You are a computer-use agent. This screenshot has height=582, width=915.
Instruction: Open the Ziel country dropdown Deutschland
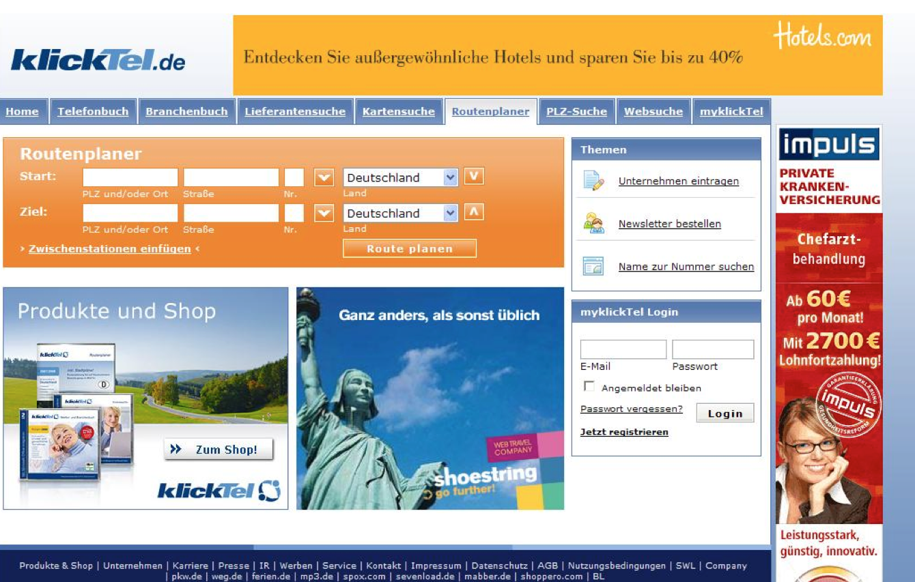tap(400, 214)
